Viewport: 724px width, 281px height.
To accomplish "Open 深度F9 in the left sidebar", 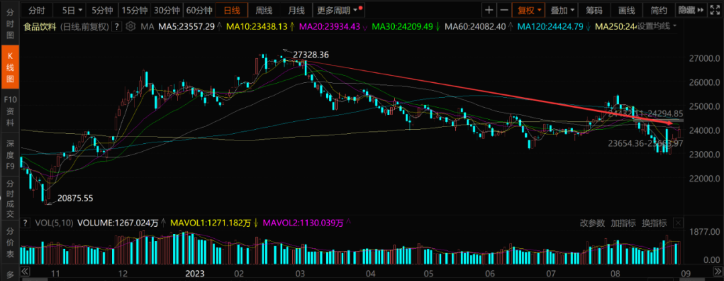I will (10, 155).
